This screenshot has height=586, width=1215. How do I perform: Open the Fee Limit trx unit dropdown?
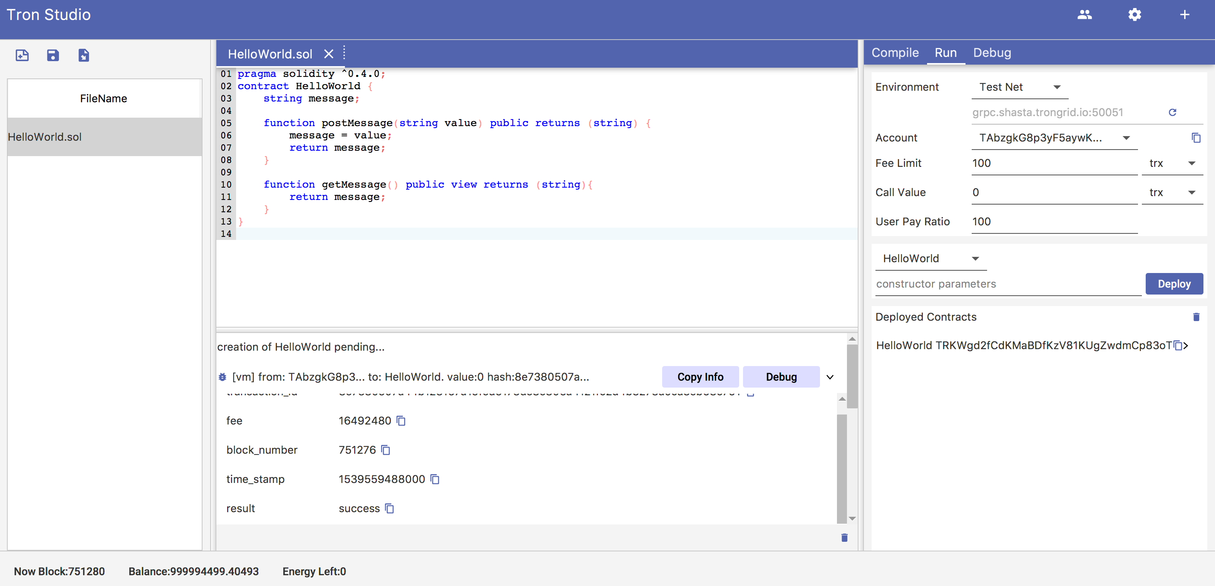point(1171,163)
